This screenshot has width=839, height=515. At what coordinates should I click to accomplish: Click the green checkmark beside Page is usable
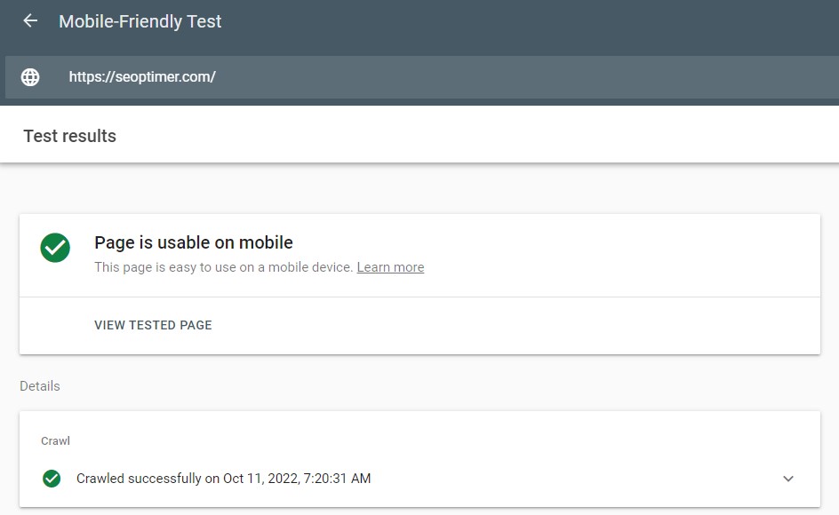click(55, 248)
